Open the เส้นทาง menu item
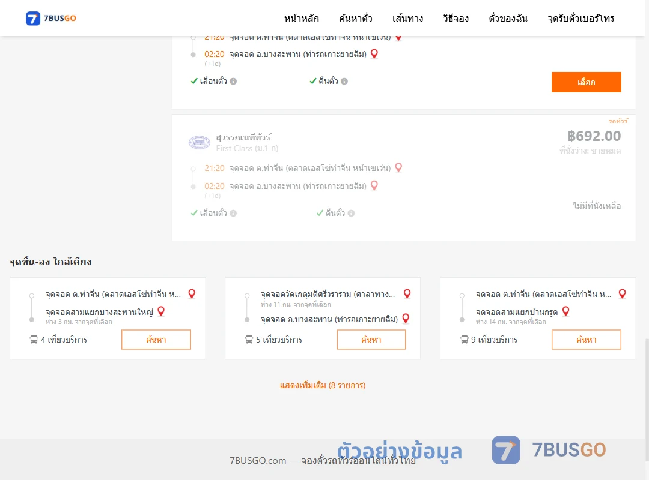This screenshot has width=649, height=480. pyautogui.click(x=407, y=19)
